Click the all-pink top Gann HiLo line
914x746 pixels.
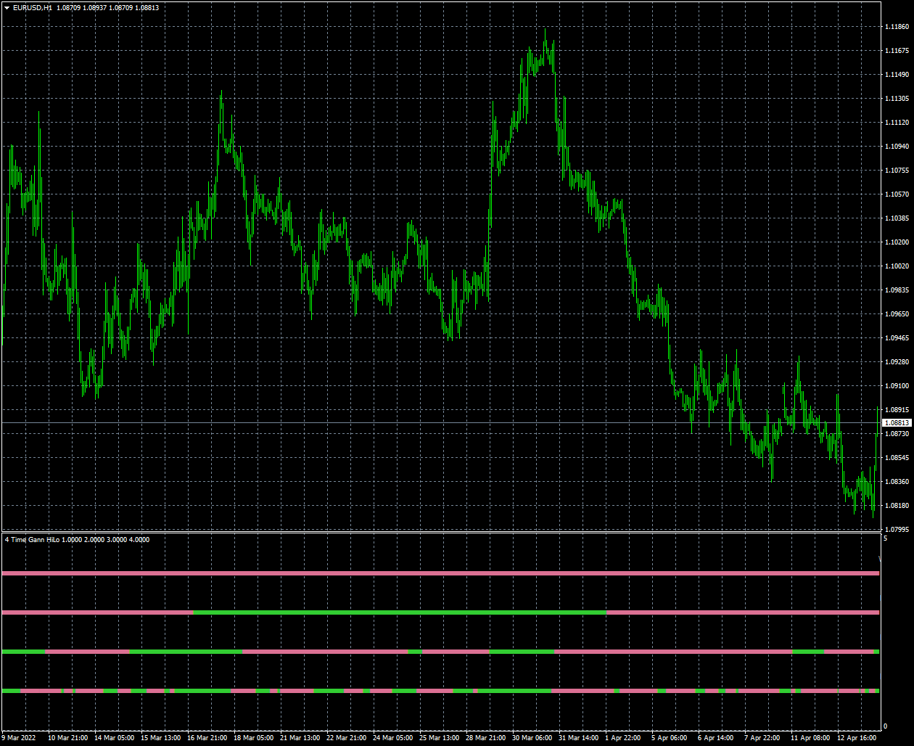(x=440, y=573)
